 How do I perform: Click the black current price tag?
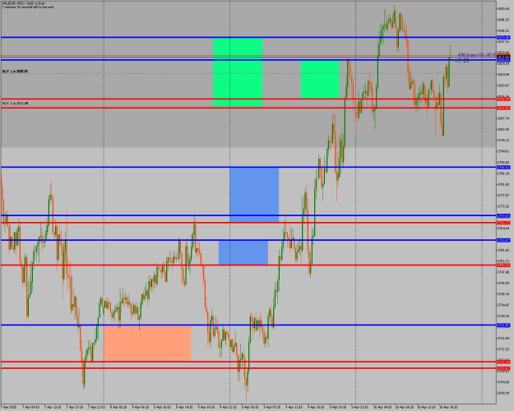[503, 57]
